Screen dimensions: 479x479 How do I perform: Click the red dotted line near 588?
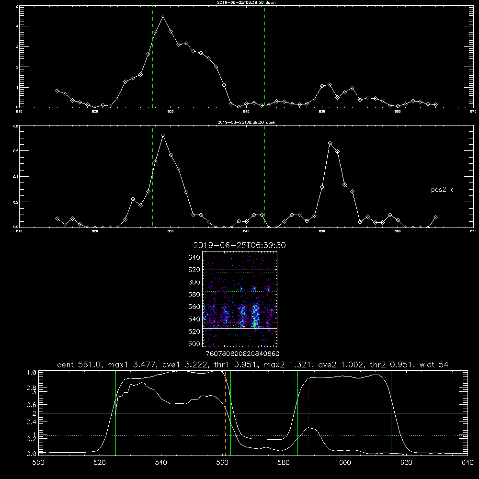(x=308, y=413)
